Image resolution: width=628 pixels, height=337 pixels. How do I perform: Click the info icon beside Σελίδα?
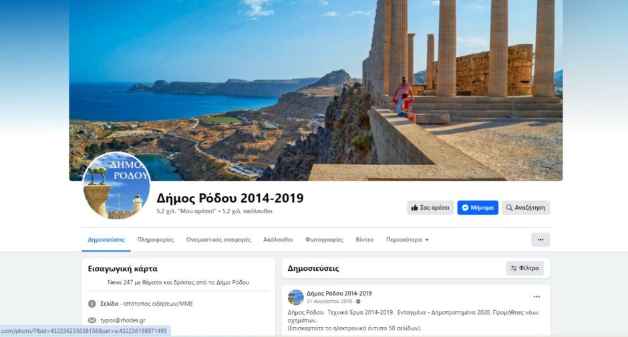click(92, 304)
